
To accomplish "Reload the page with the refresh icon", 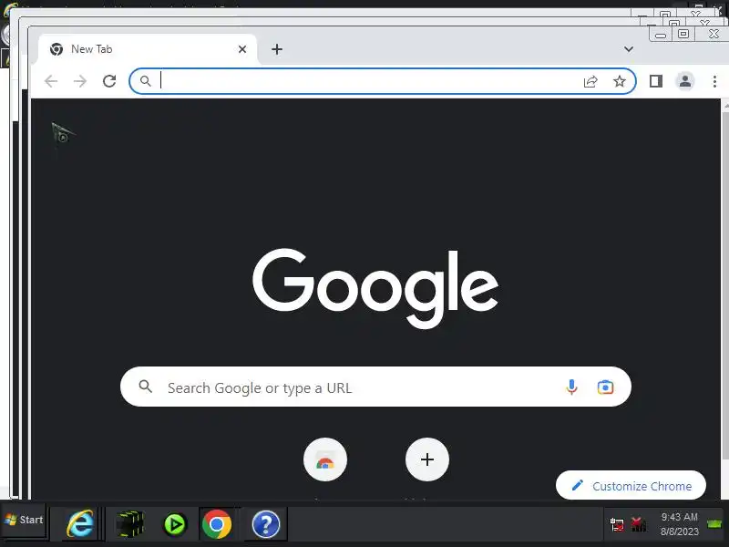I will 109,81.
